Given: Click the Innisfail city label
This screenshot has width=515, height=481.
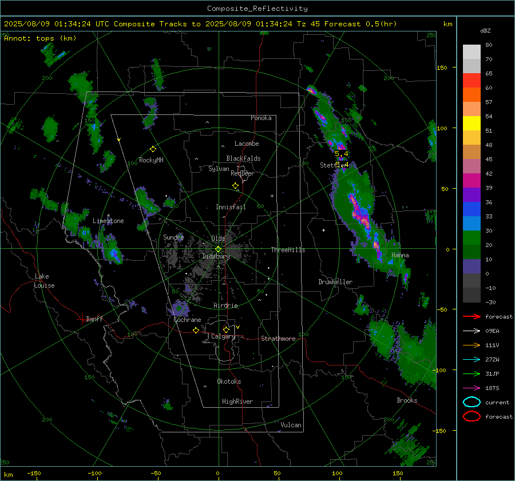Looking at the screenshot, I should pyautogui.click(x=231, y=207).
